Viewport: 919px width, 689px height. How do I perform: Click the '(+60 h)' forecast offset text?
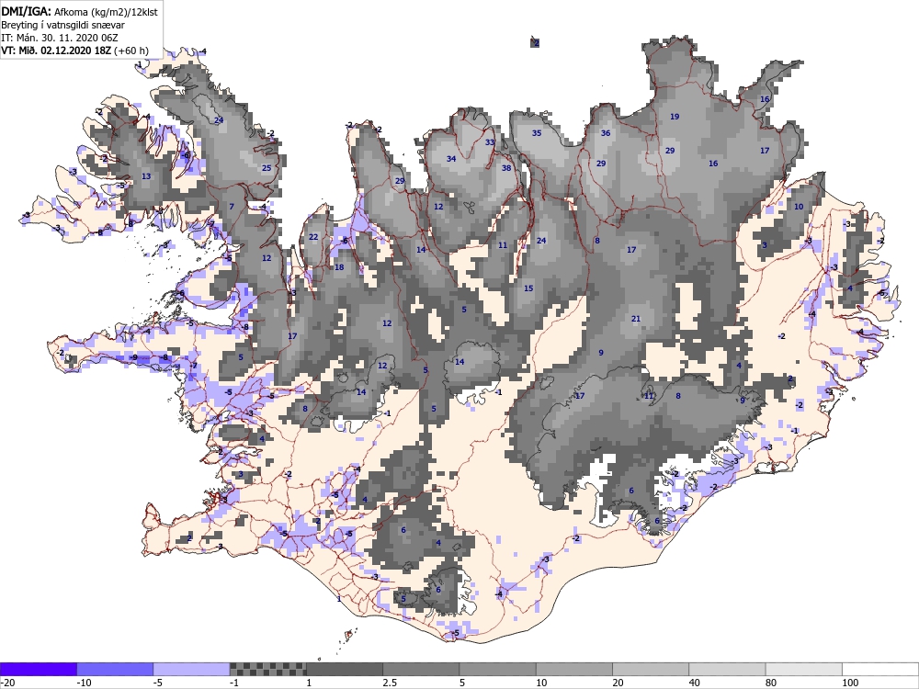tap(131, 51)
